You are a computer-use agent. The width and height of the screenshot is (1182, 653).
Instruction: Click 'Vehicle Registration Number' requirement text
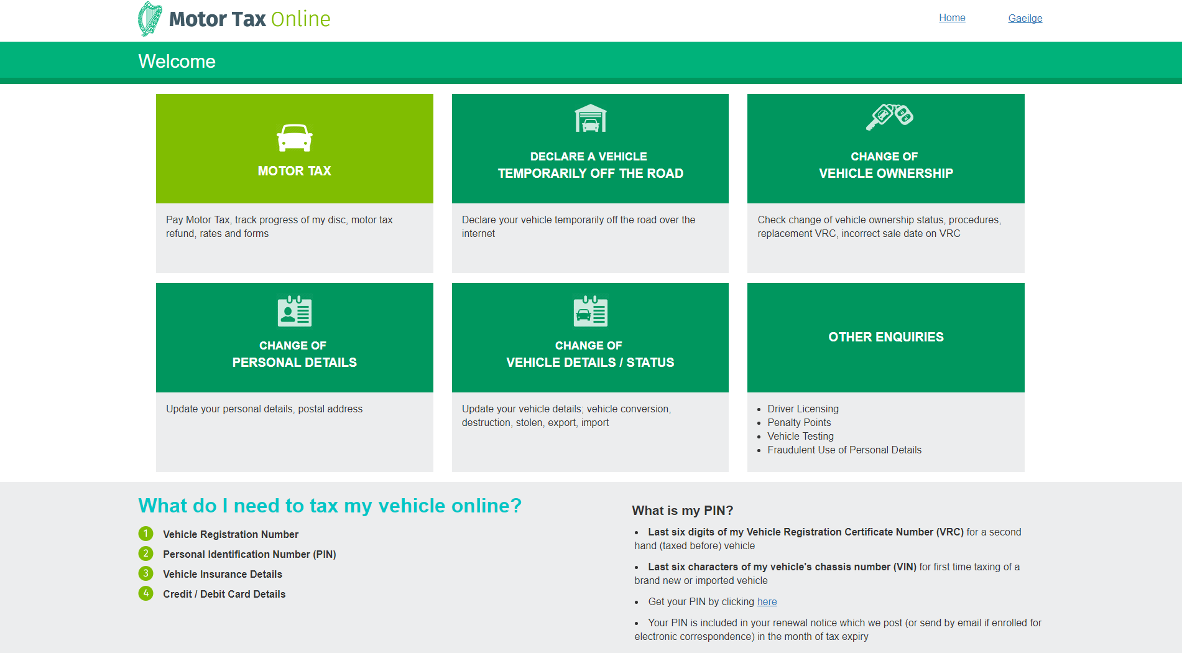pyautogui.click(x=231, y=534)
